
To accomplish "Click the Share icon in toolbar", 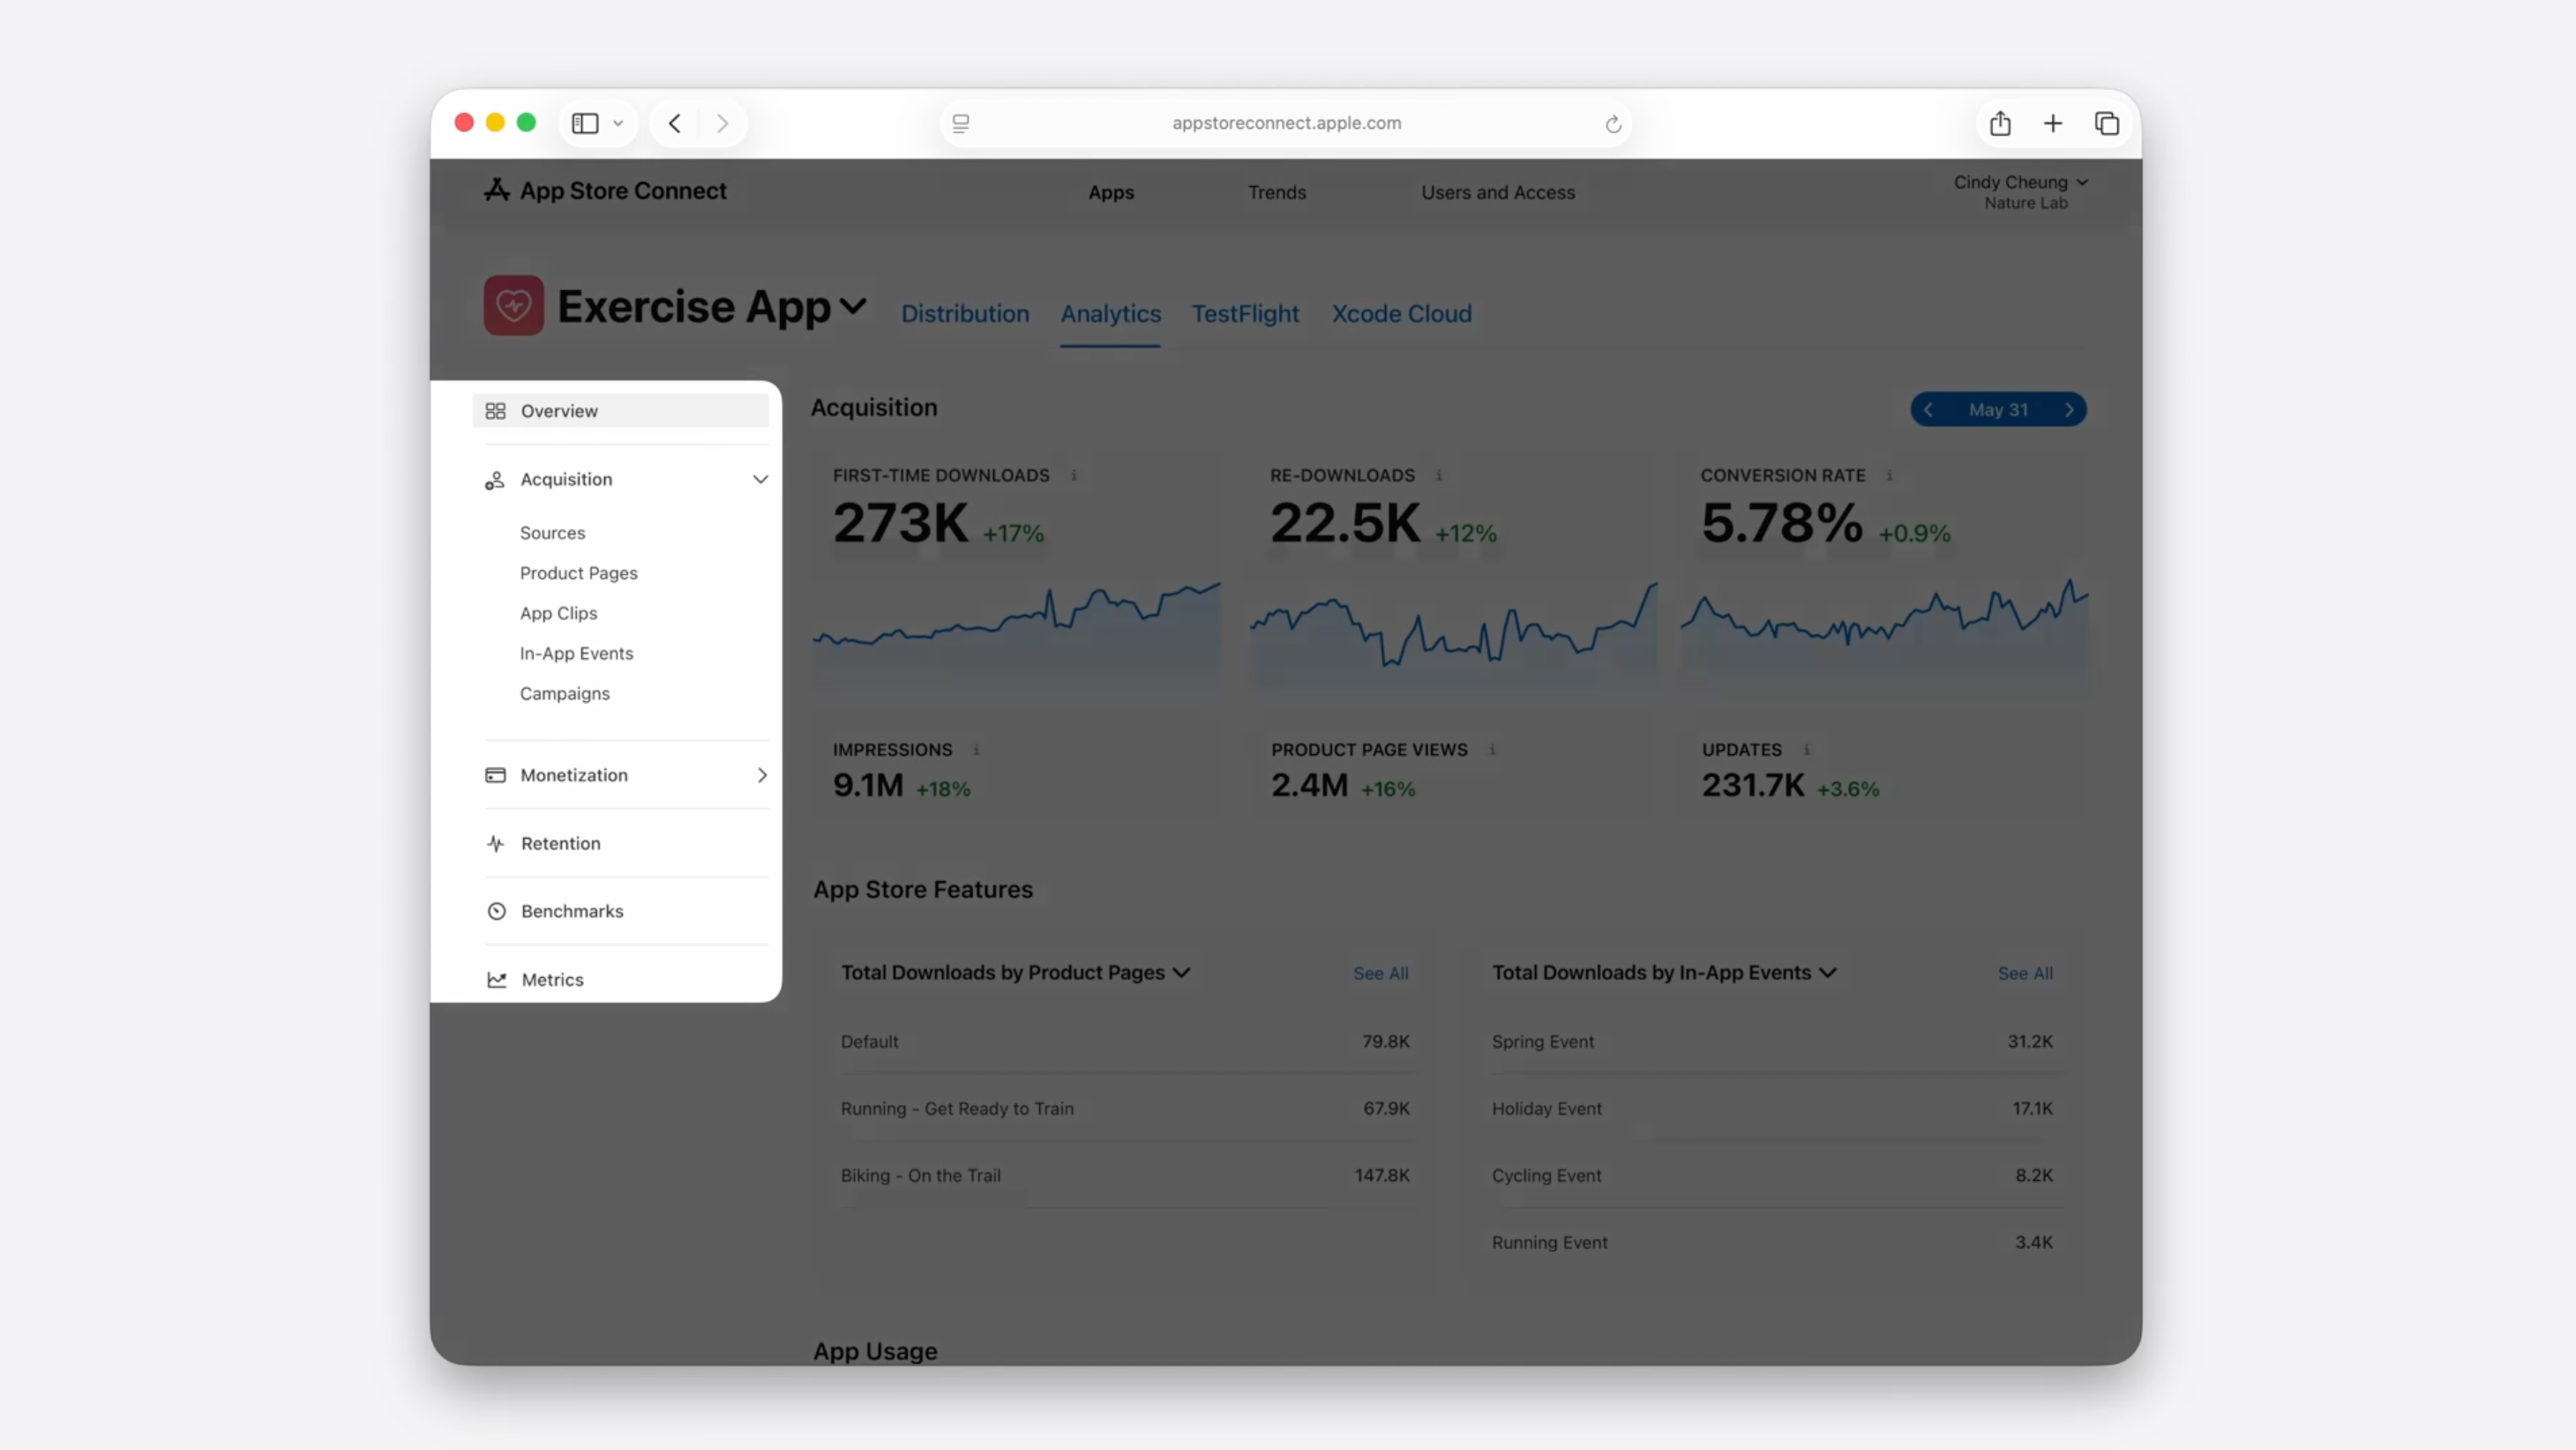I will click(1999, 123).
